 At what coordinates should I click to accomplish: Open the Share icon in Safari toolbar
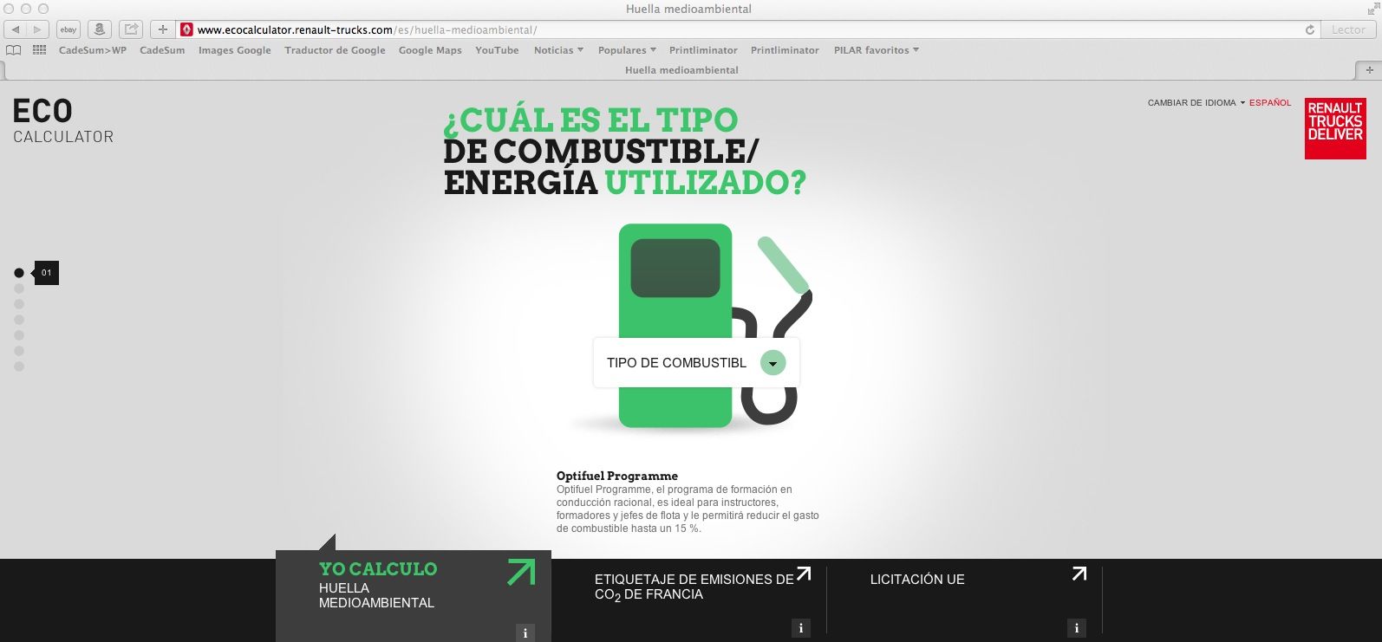131,29
